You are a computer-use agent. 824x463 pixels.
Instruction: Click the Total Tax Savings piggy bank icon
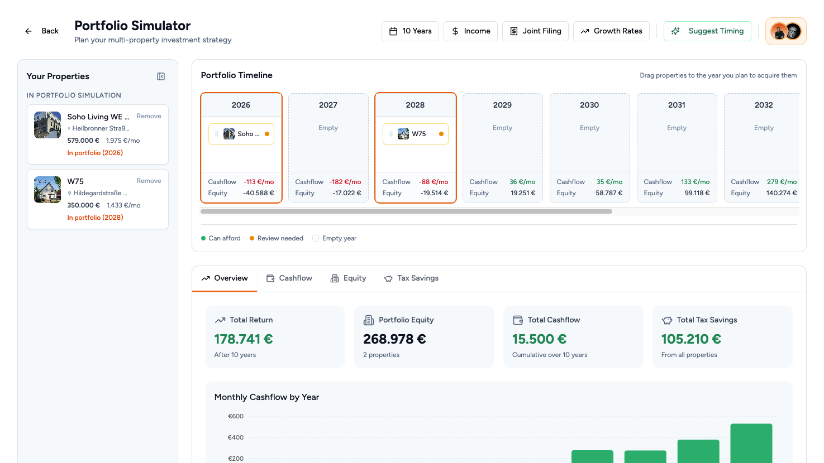pos(667,320)
